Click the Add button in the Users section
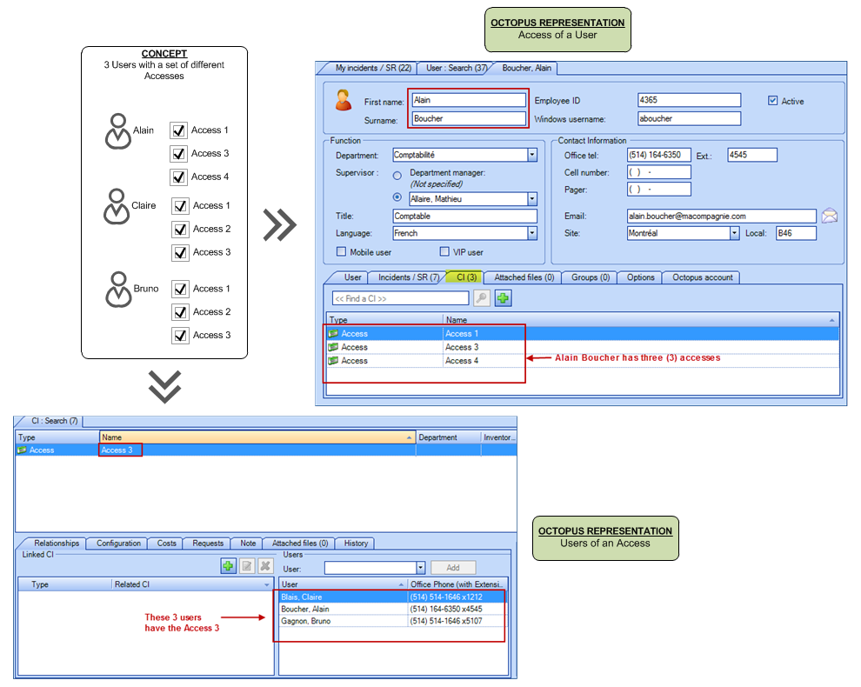The image size is (861, 687). (453, 567)
